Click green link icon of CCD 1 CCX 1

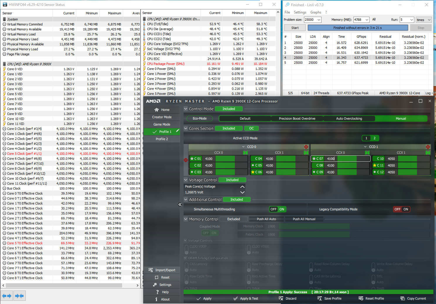428,152
